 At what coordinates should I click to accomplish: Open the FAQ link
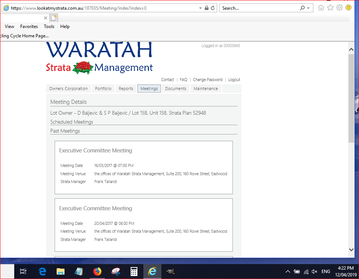click(183, 80)
